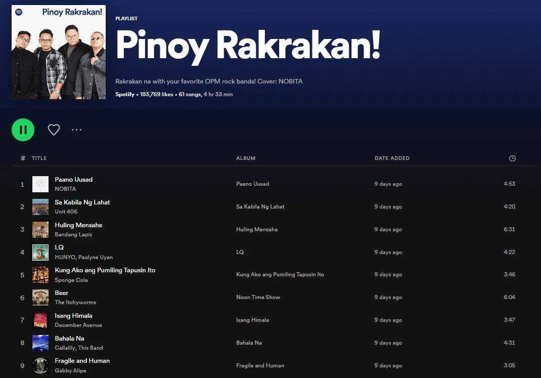Open artist Bandang Lapis
This screenshot has height=378, width=541.
click(x=73, y=234)
